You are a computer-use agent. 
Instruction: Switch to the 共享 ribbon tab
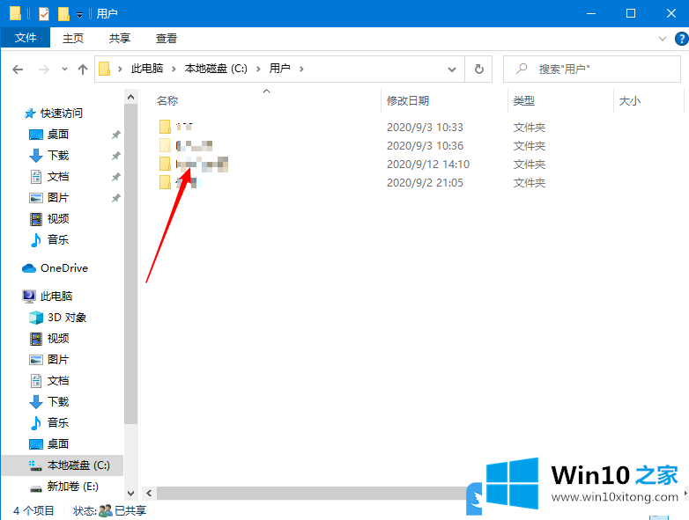click(120, 38)
